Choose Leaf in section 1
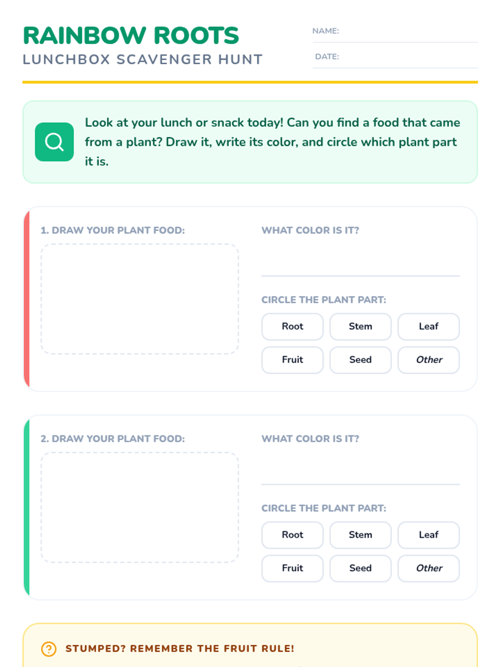Image resolution: width=500 pixels, height=667 pixels. click(x=428, y=326)
